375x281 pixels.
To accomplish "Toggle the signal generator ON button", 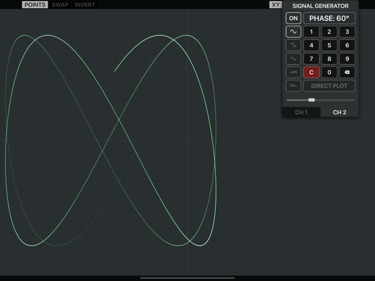I will point(293,18).
